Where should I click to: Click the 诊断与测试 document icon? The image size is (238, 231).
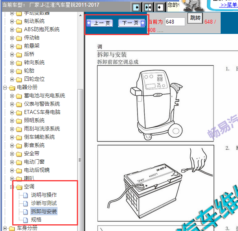coord(26,203)
